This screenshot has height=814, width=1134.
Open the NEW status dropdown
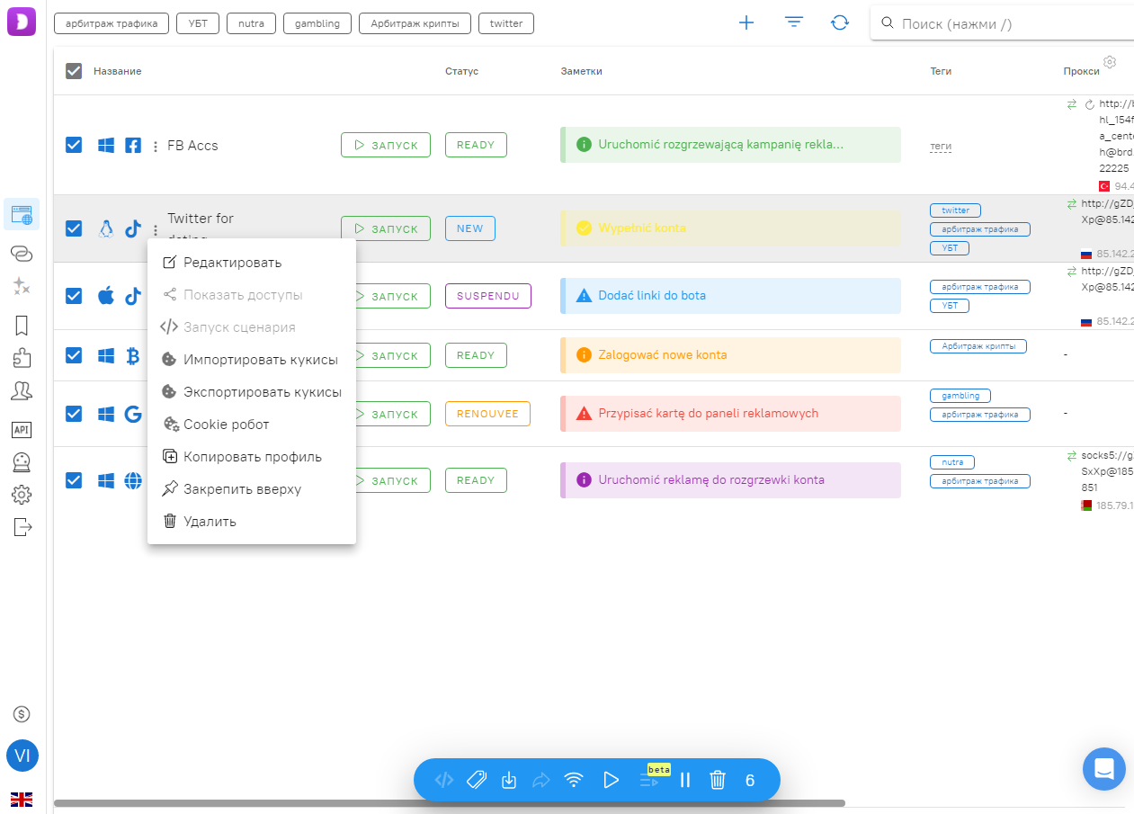pos(469,228)
